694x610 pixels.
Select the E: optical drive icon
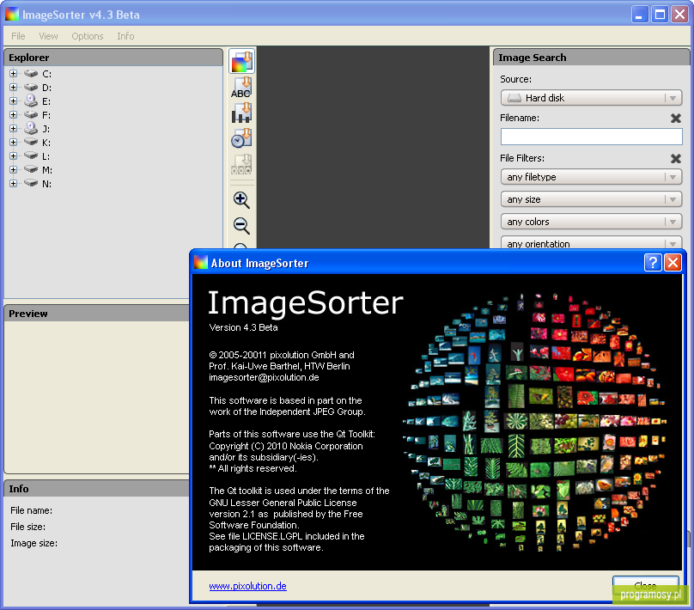[x=31, y=101]
